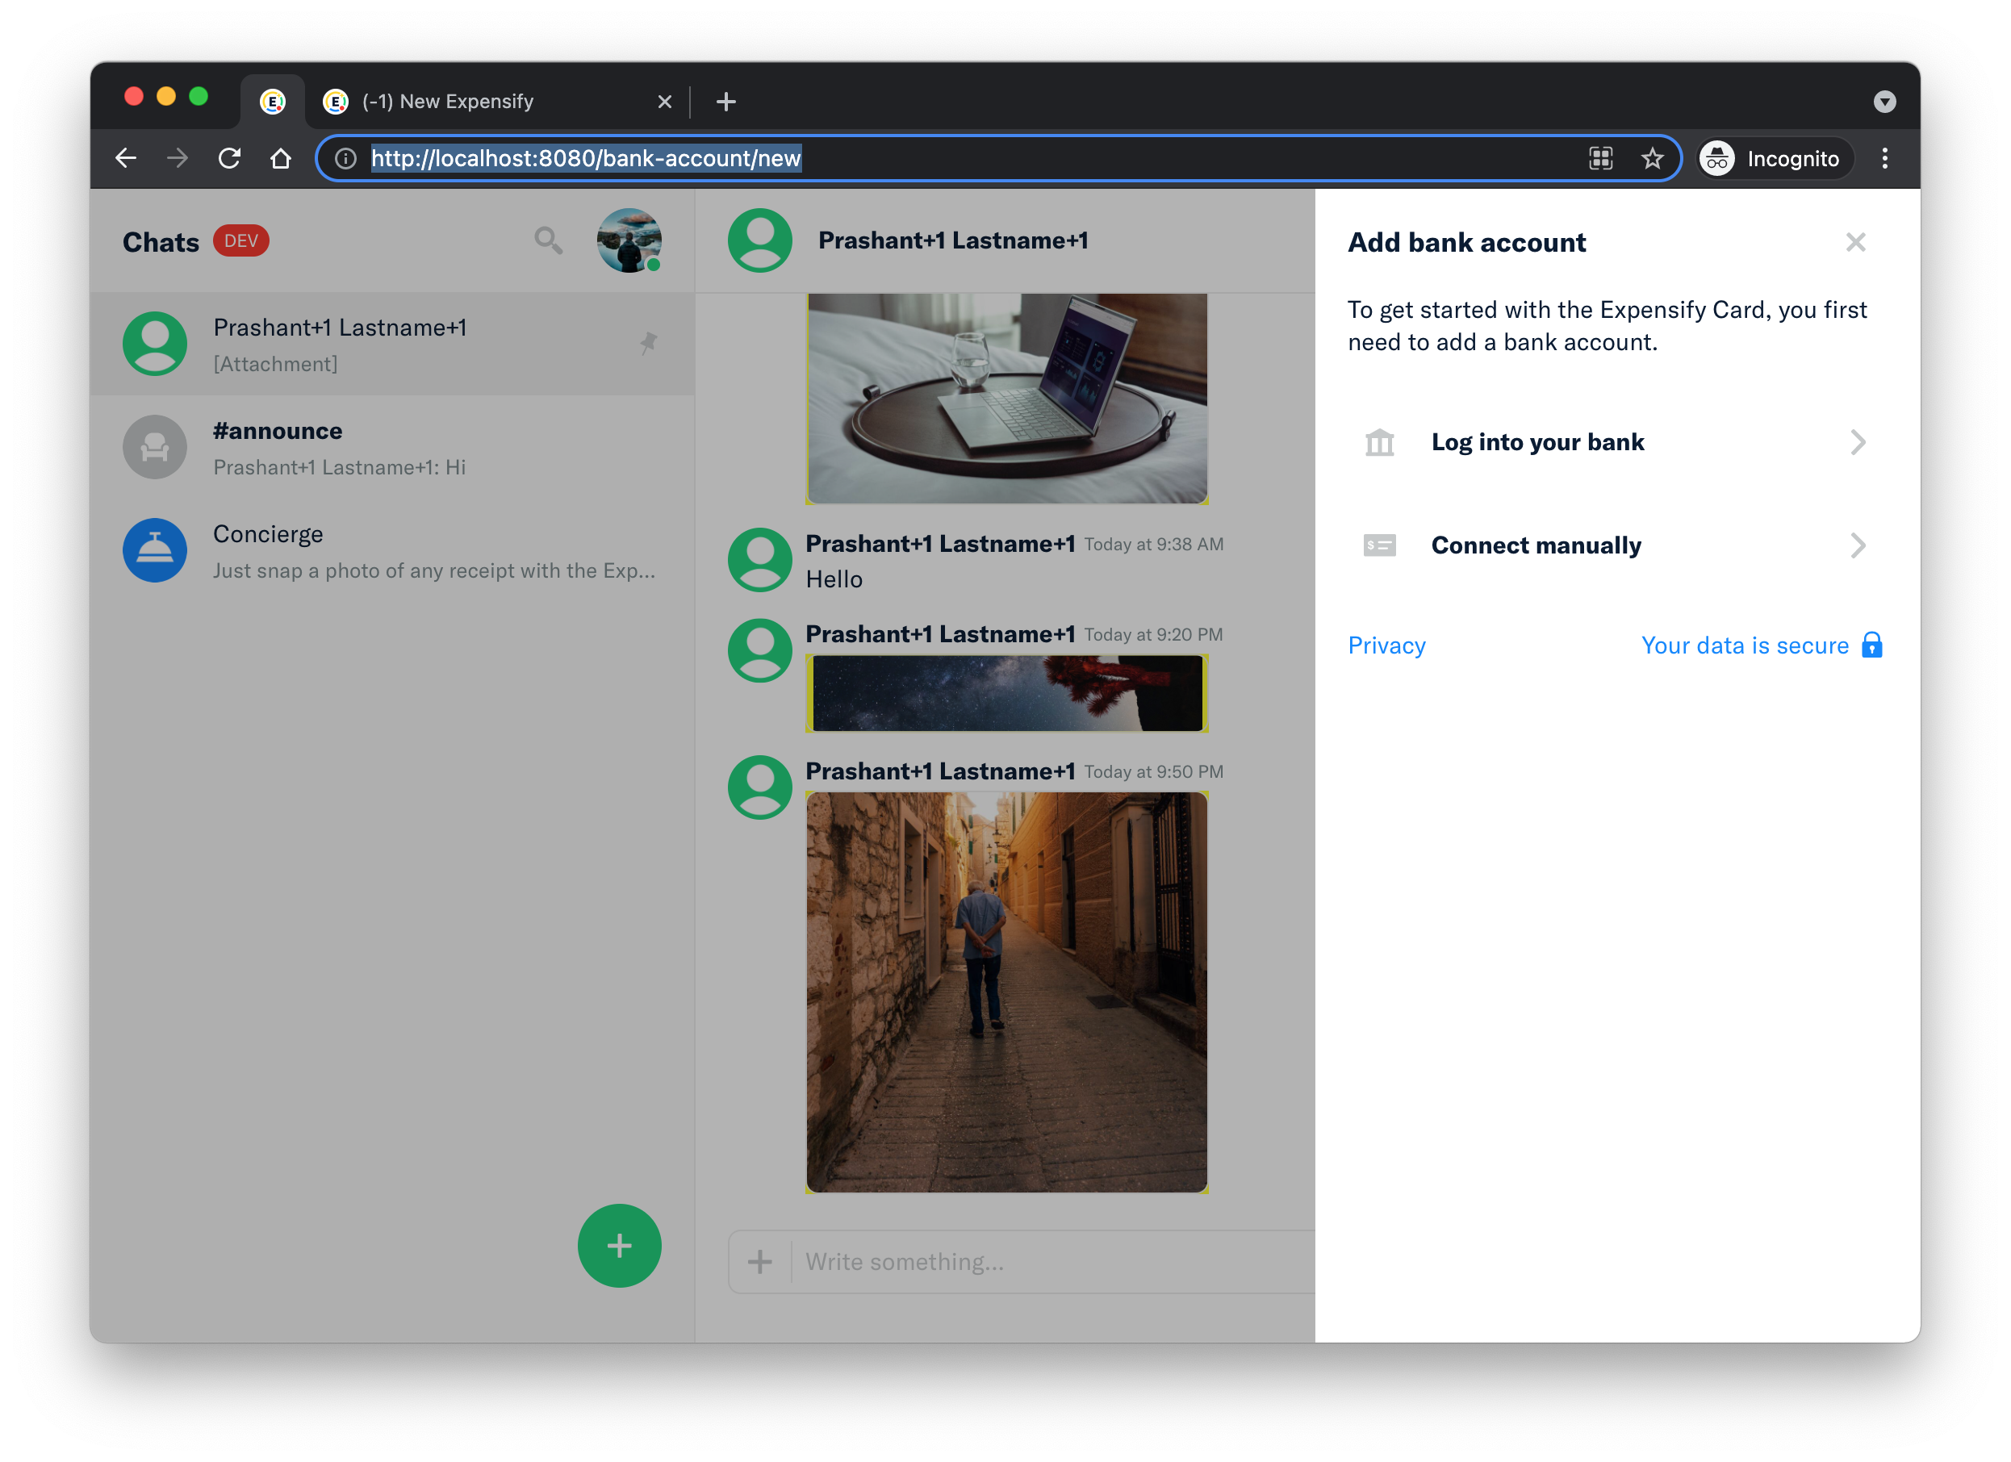Expand Log into your bank chevron
The image size is (2011, 1462).
tap(1858, 442)
